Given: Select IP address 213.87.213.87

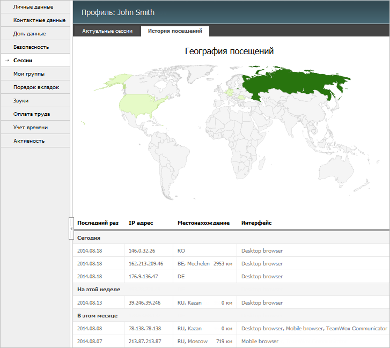Looking at the screenshot, I should click(x=145, y=341).
